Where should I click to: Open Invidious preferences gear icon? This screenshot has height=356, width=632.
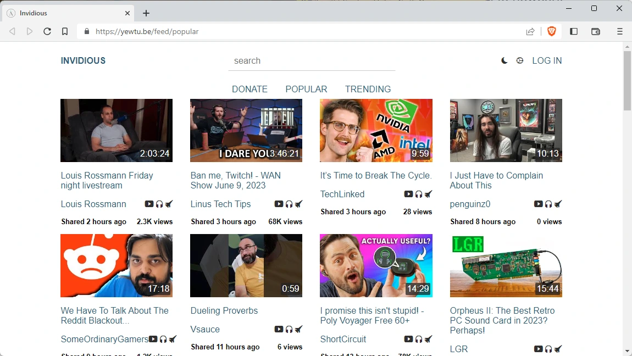coord(520,61)
